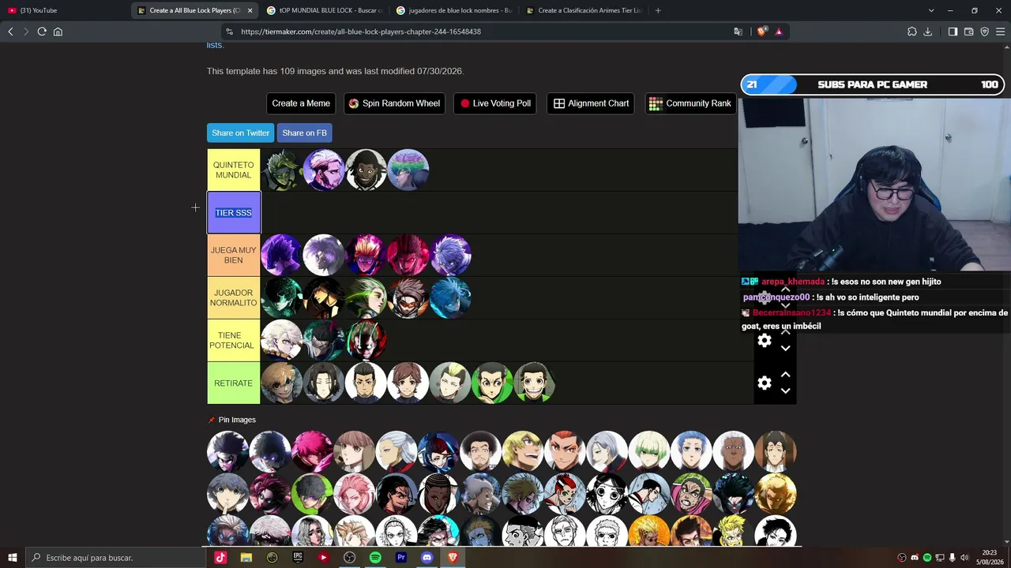
Task: Switch to 'Create a Clasificación Animes Tier List' tab
Action: [x=583, y=10]
